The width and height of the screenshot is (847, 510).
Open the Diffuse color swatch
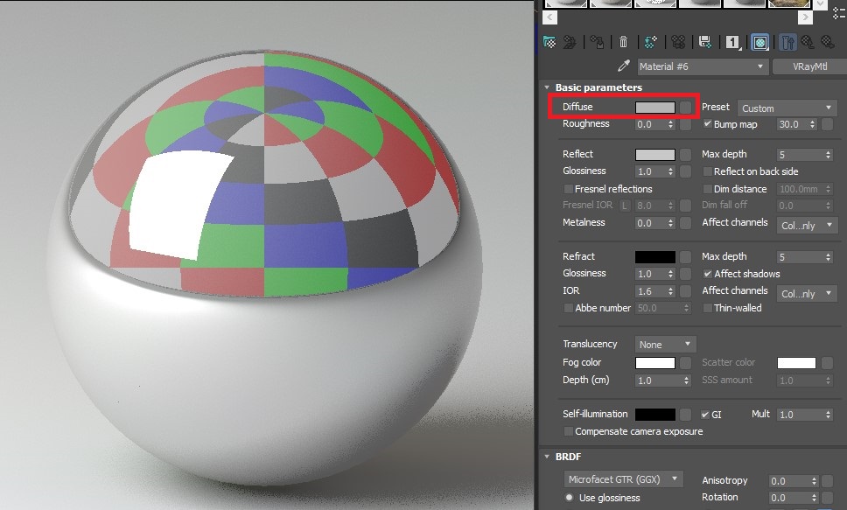tap(654, 108)
